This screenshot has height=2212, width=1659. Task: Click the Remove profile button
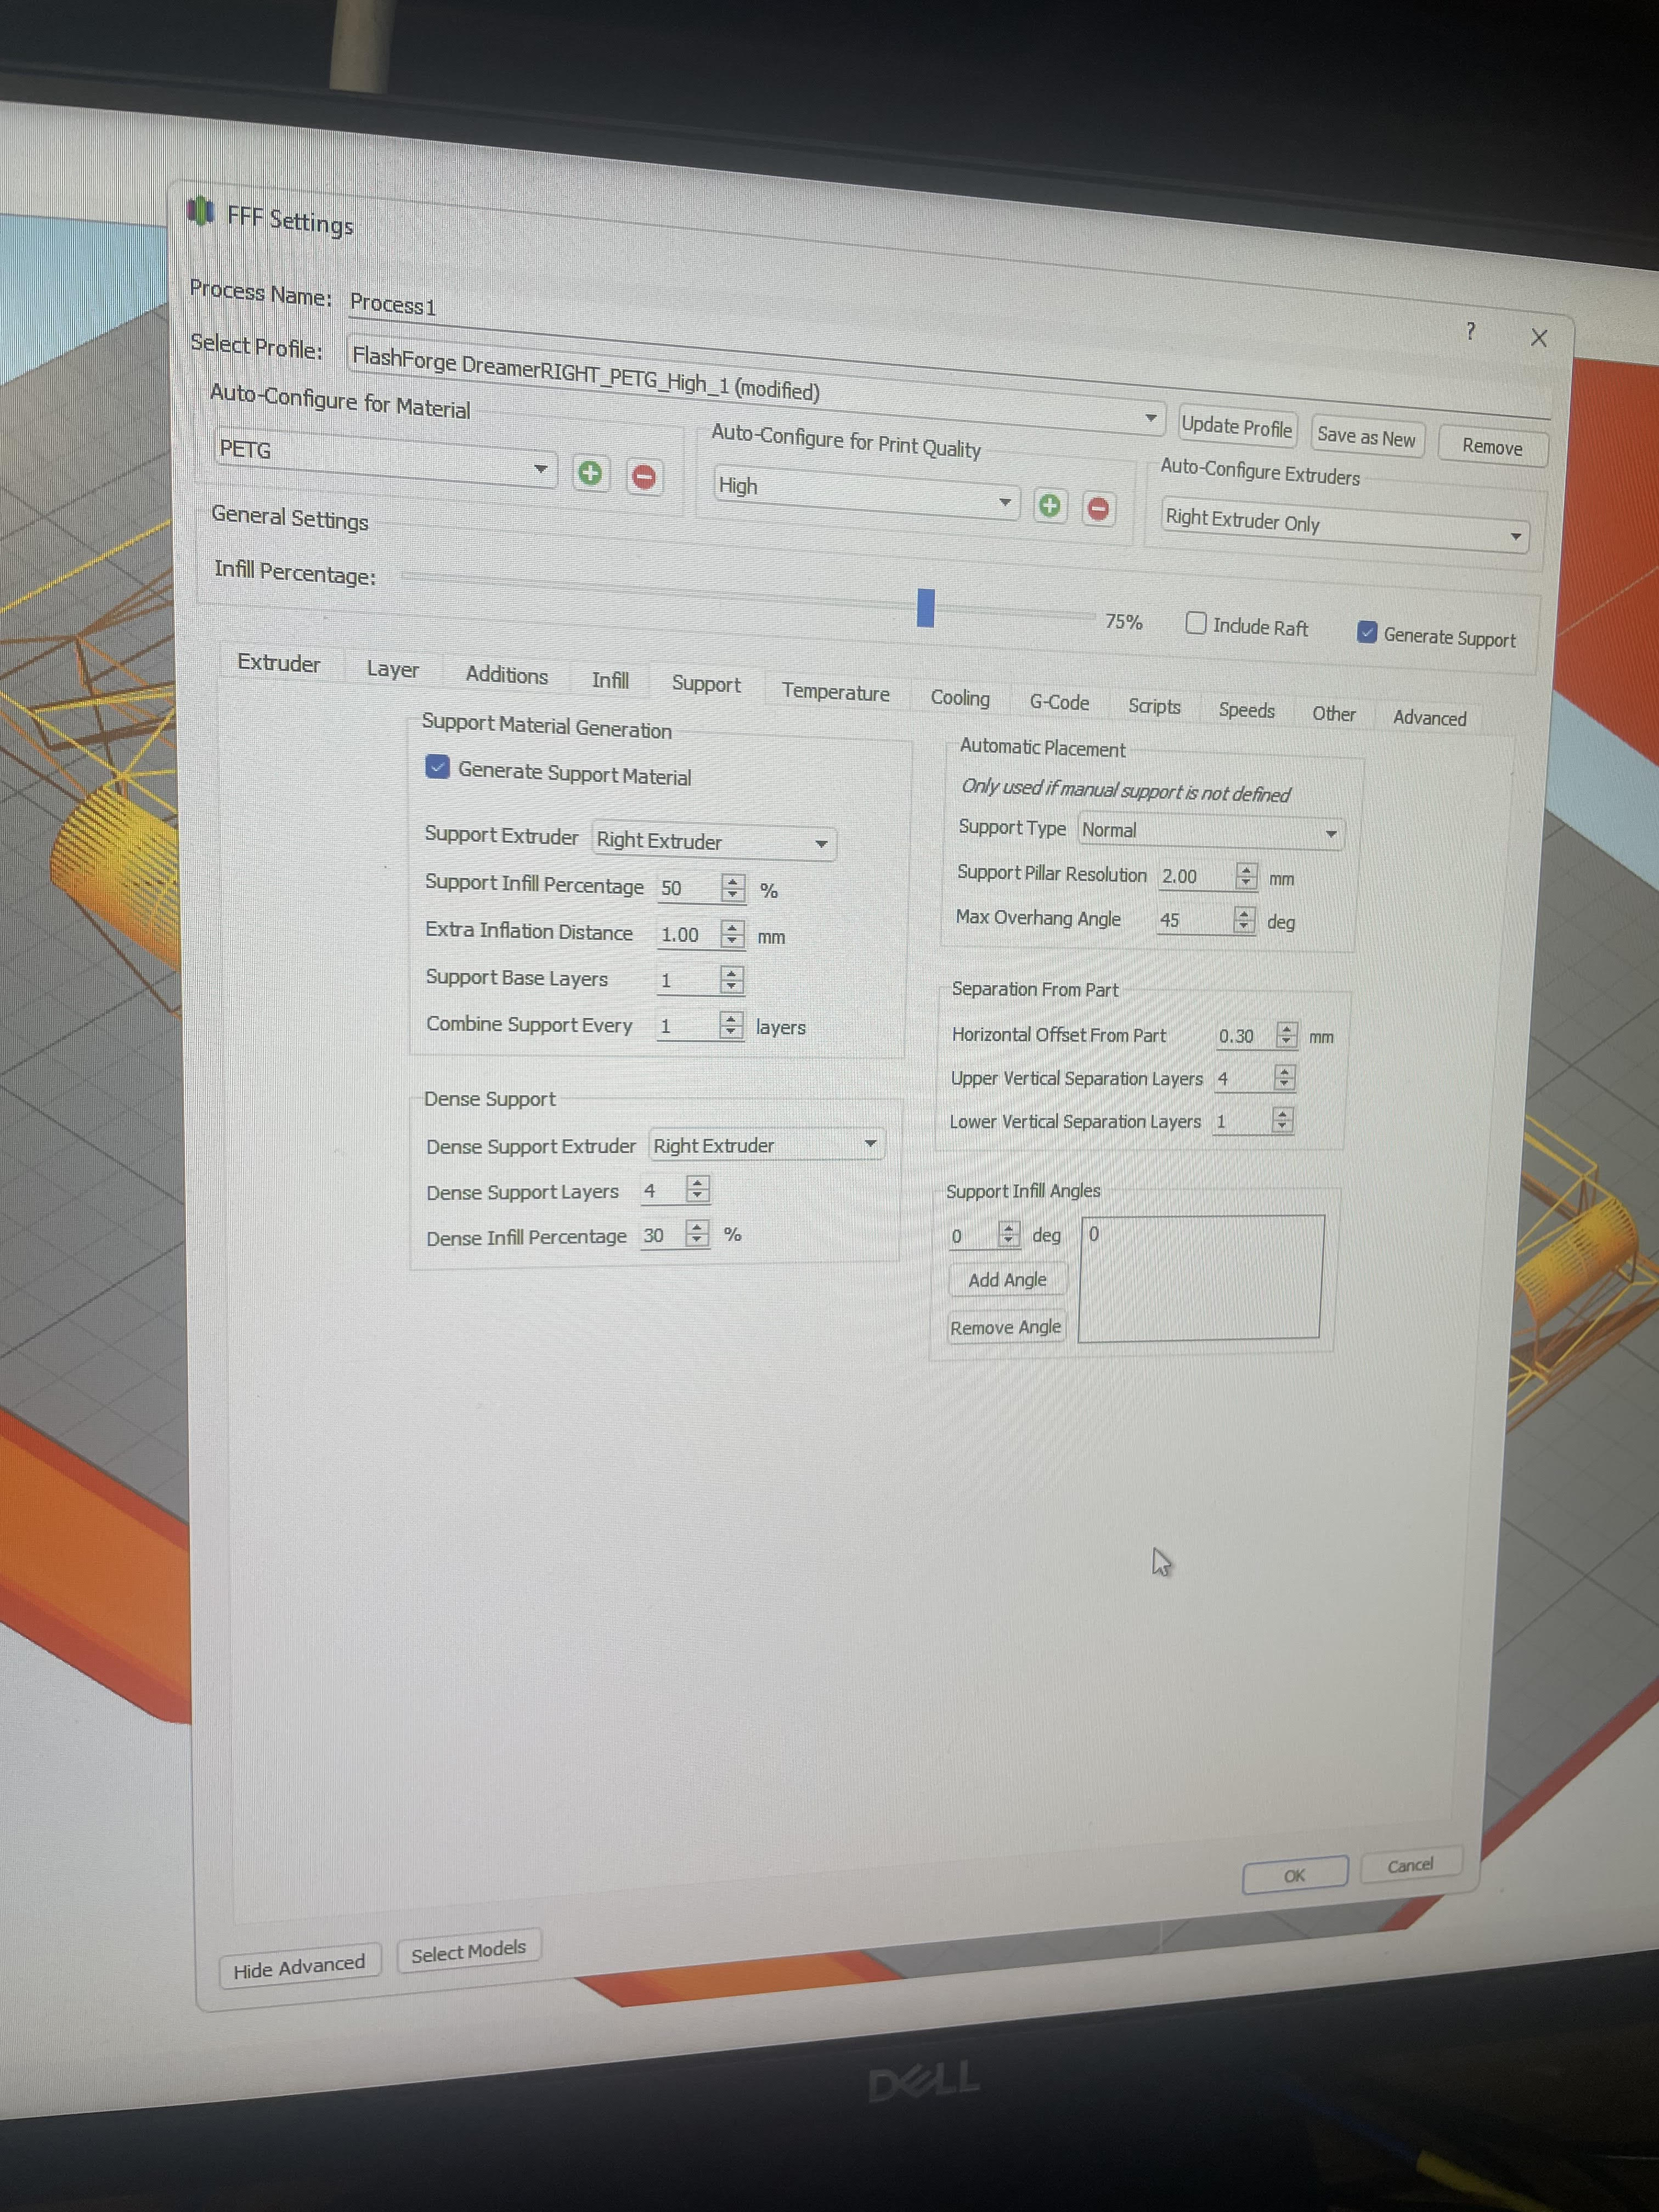[x=1492, y=446]
